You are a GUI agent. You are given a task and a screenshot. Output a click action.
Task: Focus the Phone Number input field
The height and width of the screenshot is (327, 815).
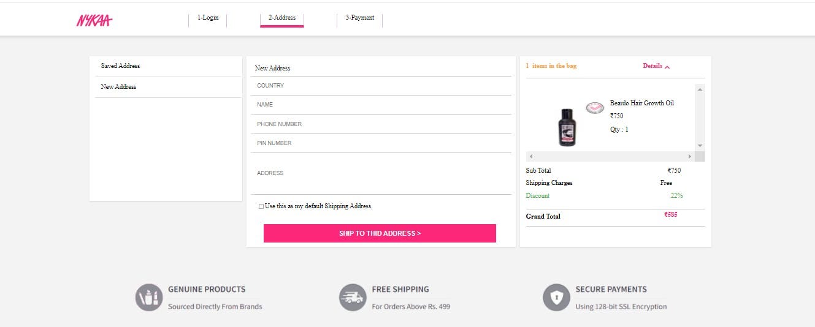381,124
